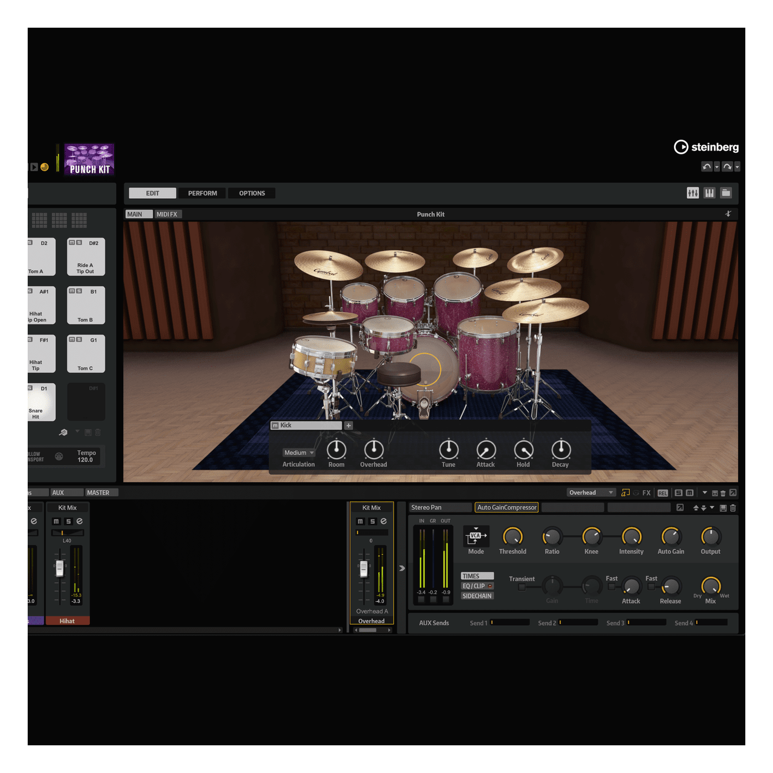Click the redo arrow icon
773x773 pixels.
click(x=727, y=166)
